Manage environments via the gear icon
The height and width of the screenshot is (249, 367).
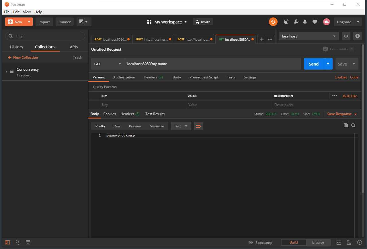pos(357,36)
